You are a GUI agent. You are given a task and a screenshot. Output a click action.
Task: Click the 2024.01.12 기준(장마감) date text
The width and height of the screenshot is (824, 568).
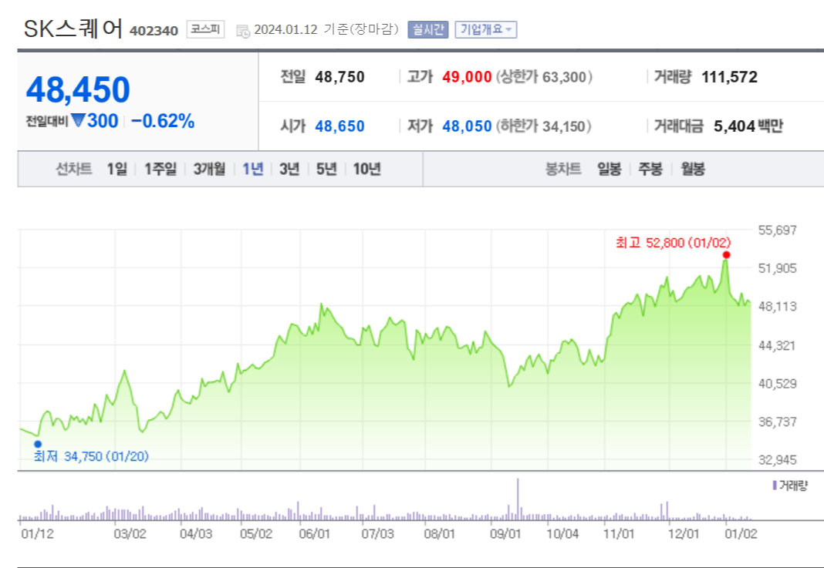tap(326, 29)
